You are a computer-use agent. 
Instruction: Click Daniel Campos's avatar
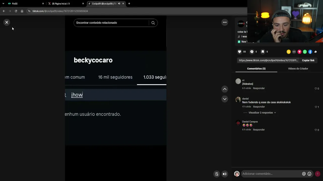pyautogui.click(x=238, y=123)
